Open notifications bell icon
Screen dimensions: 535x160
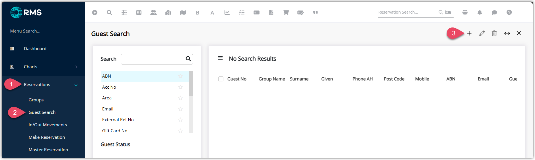(480, 12)
